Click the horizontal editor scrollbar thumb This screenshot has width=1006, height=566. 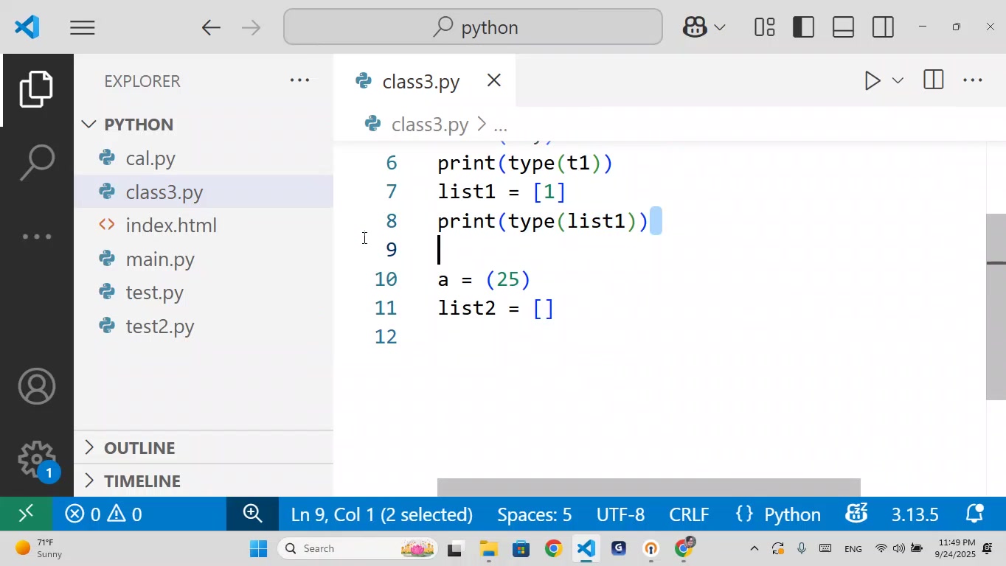point(649,487)
